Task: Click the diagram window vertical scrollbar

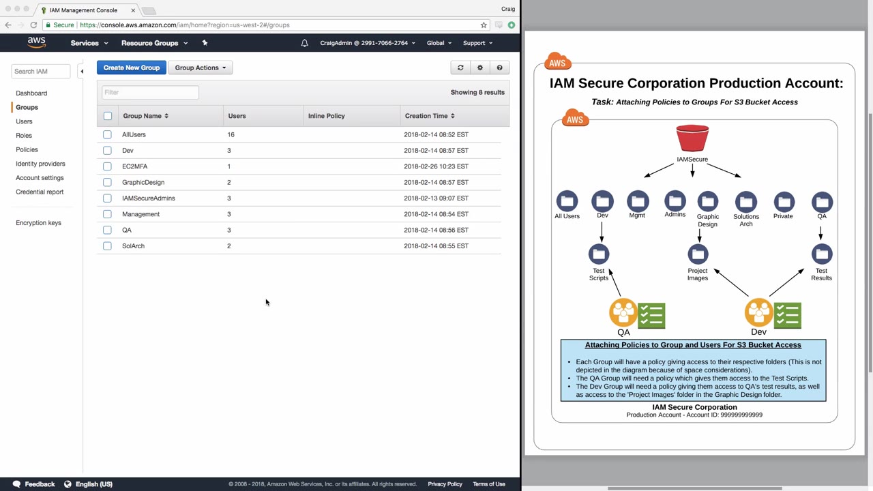Action: (870, 242)
